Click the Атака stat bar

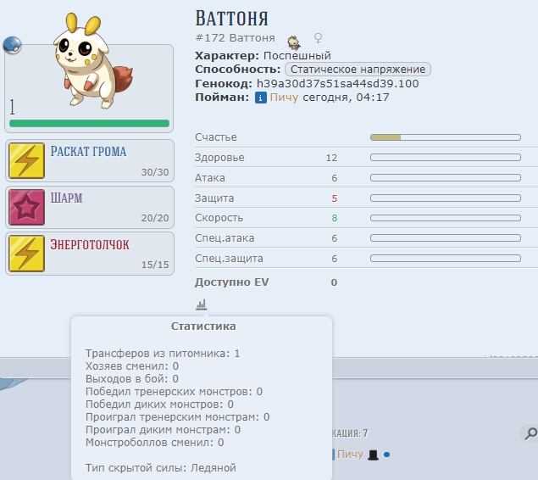(446, 178)
